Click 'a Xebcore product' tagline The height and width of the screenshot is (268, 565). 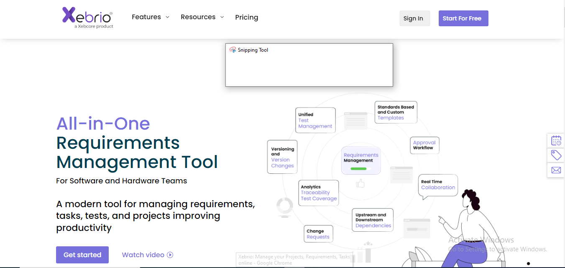point(94,26)
